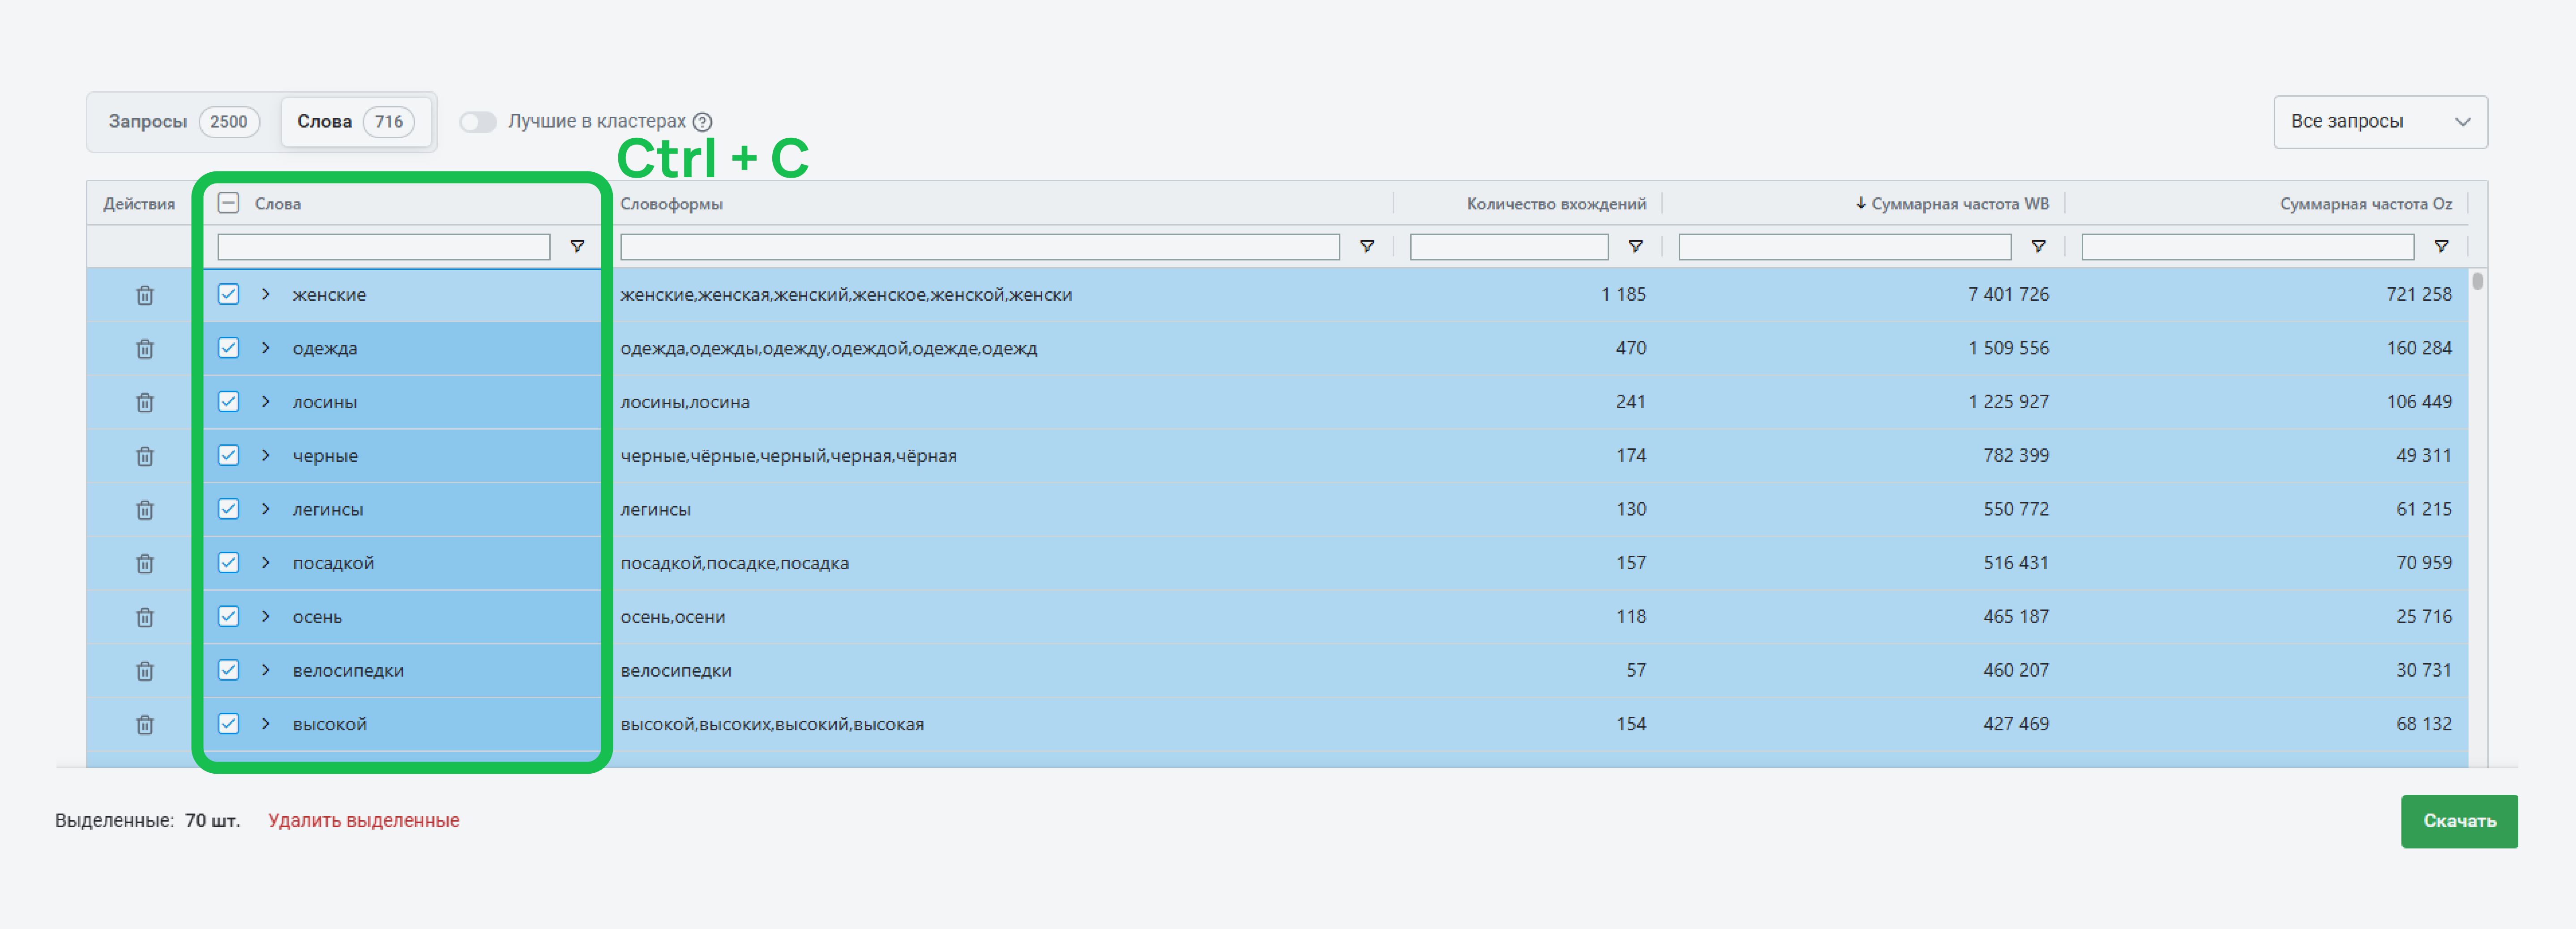This screenshot has height=929, width=2576.
Task: Focus the Суммарная частота WB filter input
Action: tap(1845, 247)
